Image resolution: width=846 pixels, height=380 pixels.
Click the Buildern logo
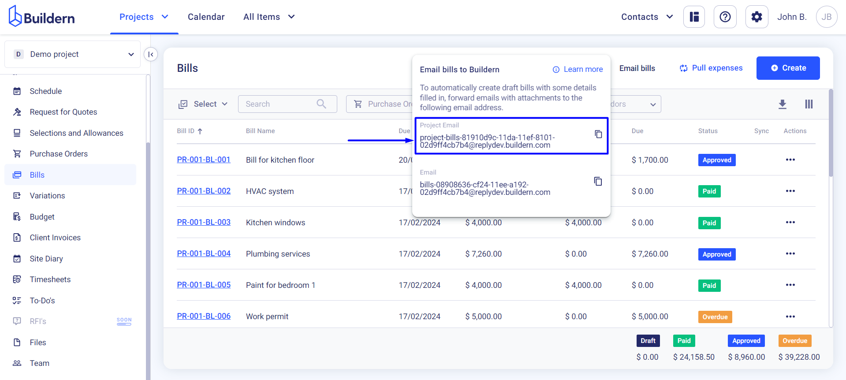pyautogui.click(x=42, y=17)
